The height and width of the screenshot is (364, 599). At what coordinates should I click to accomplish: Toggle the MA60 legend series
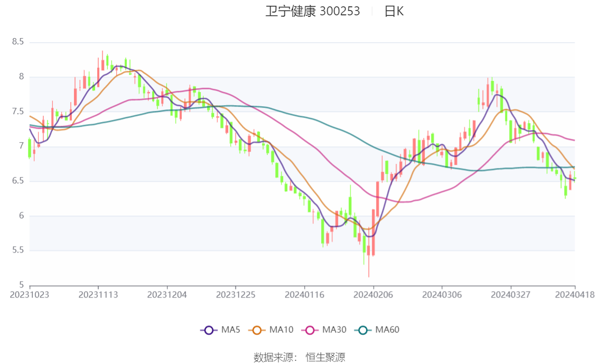(x=377, y=330)
